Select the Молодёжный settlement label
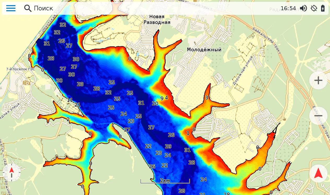 pos(204,50)
